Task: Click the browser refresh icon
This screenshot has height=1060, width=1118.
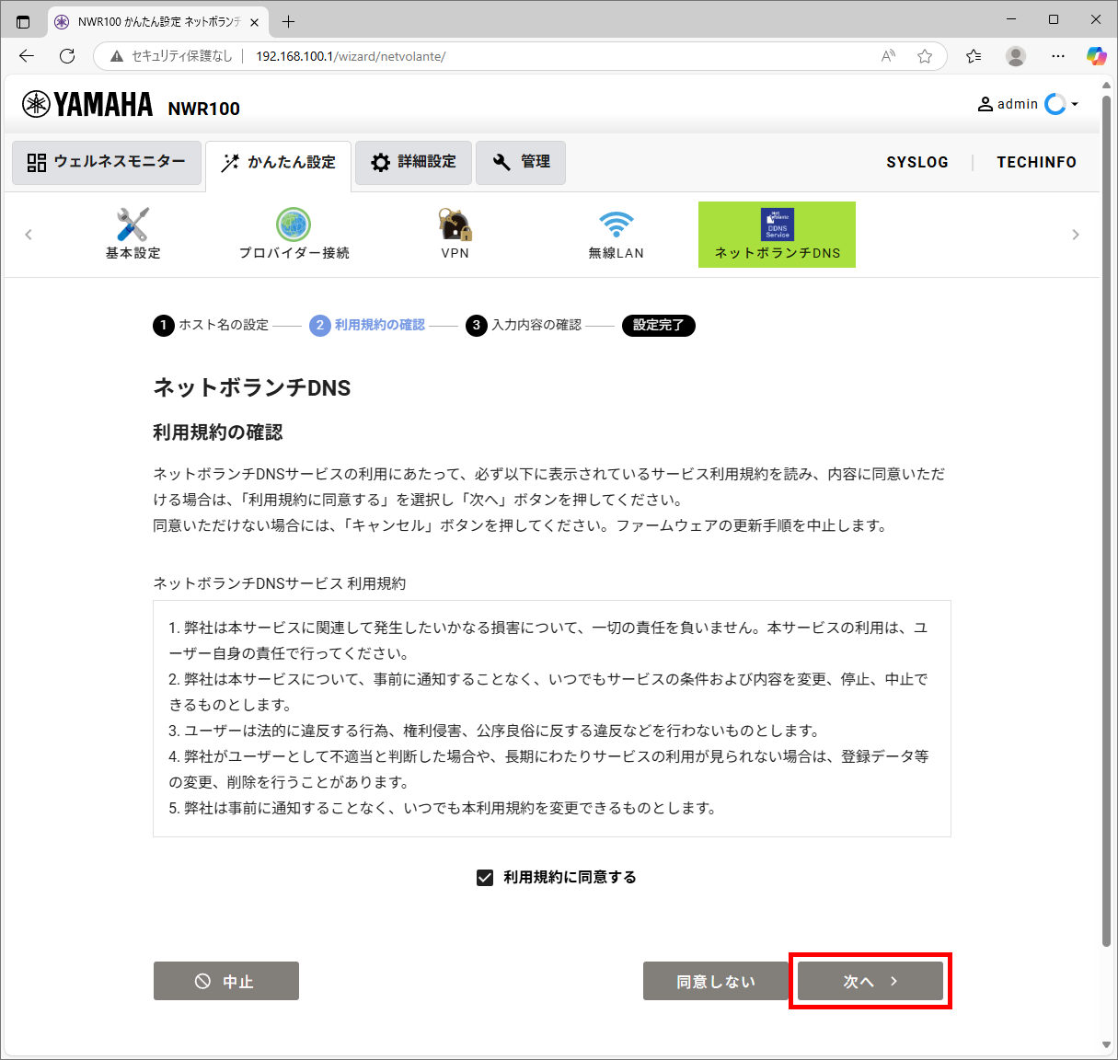Action: [67, 56]
